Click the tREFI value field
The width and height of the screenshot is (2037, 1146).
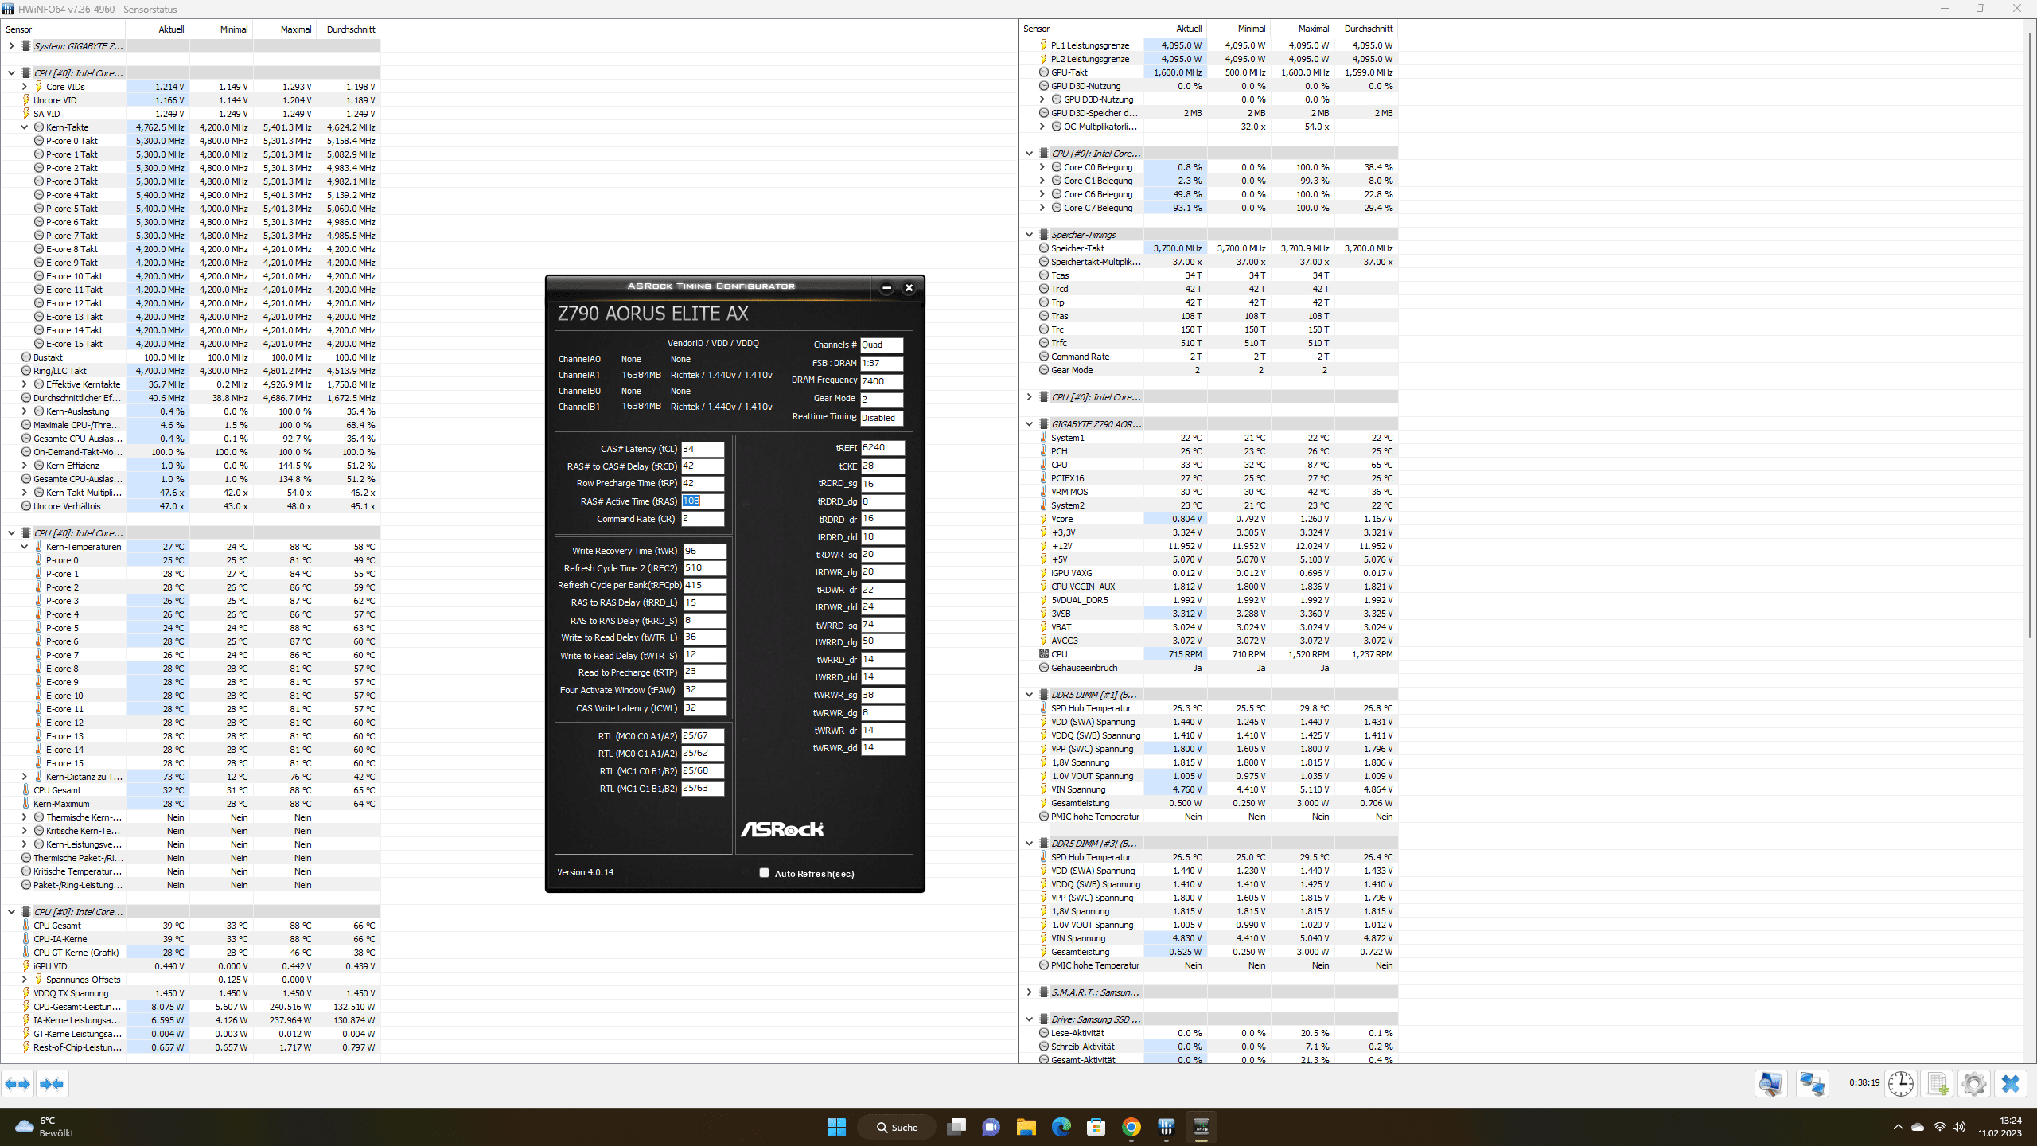(882, 448)
